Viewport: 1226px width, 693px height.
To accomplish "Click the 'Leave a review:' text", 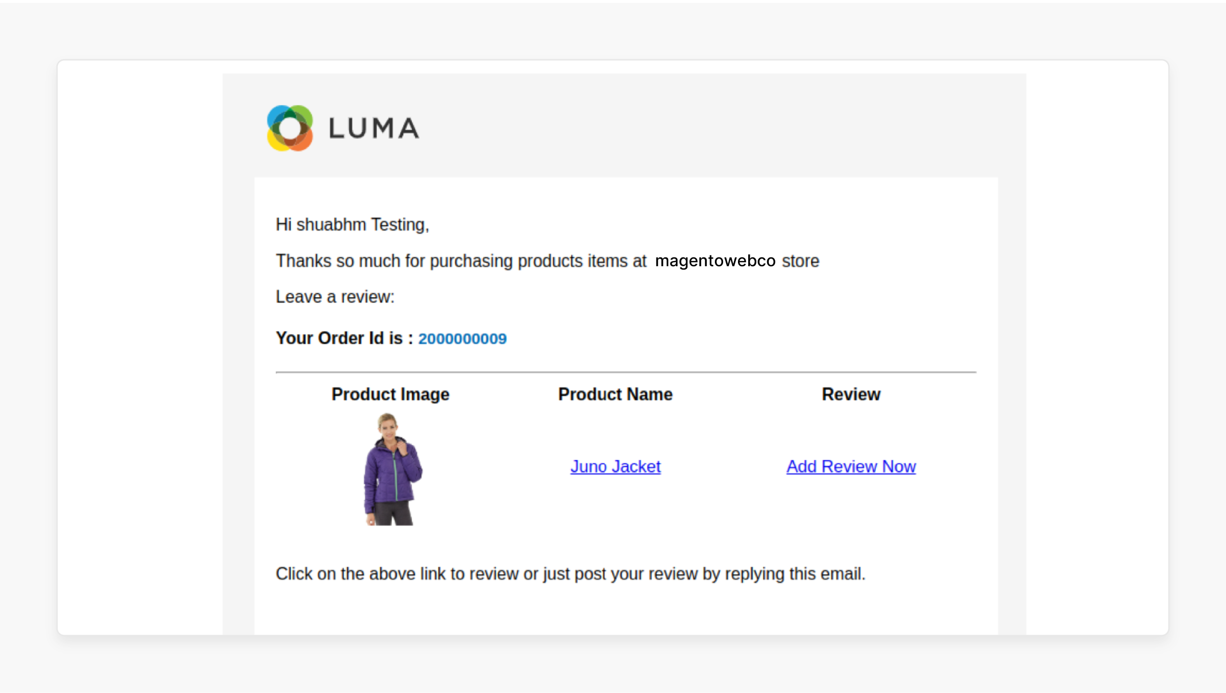I will [x=335, y=296].
